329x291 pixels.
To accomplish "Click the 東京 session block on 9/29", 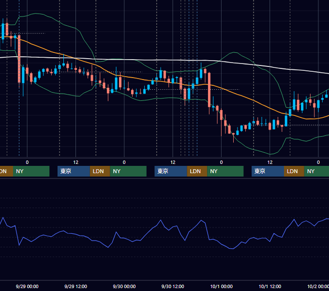I will point(74,171).
